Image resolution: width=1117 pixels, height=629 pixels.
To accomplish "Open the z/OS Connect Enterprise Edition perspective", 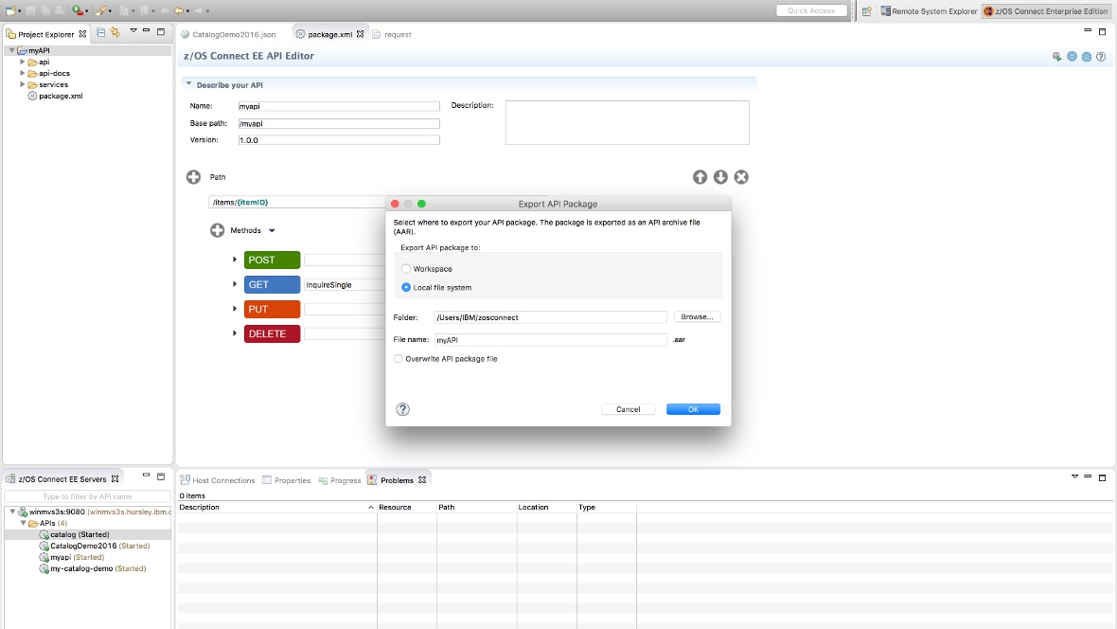I will (1045, 11).
